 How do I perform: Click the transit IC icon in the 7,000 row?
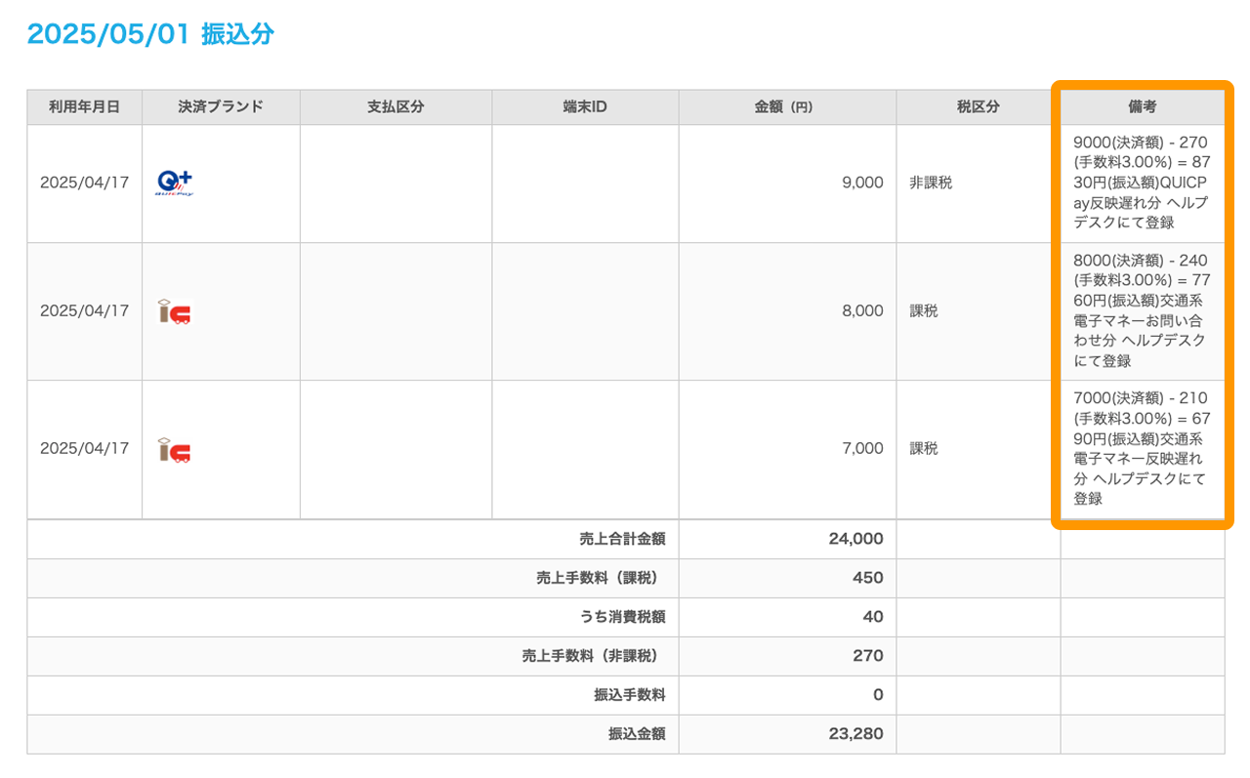(174, 449)
